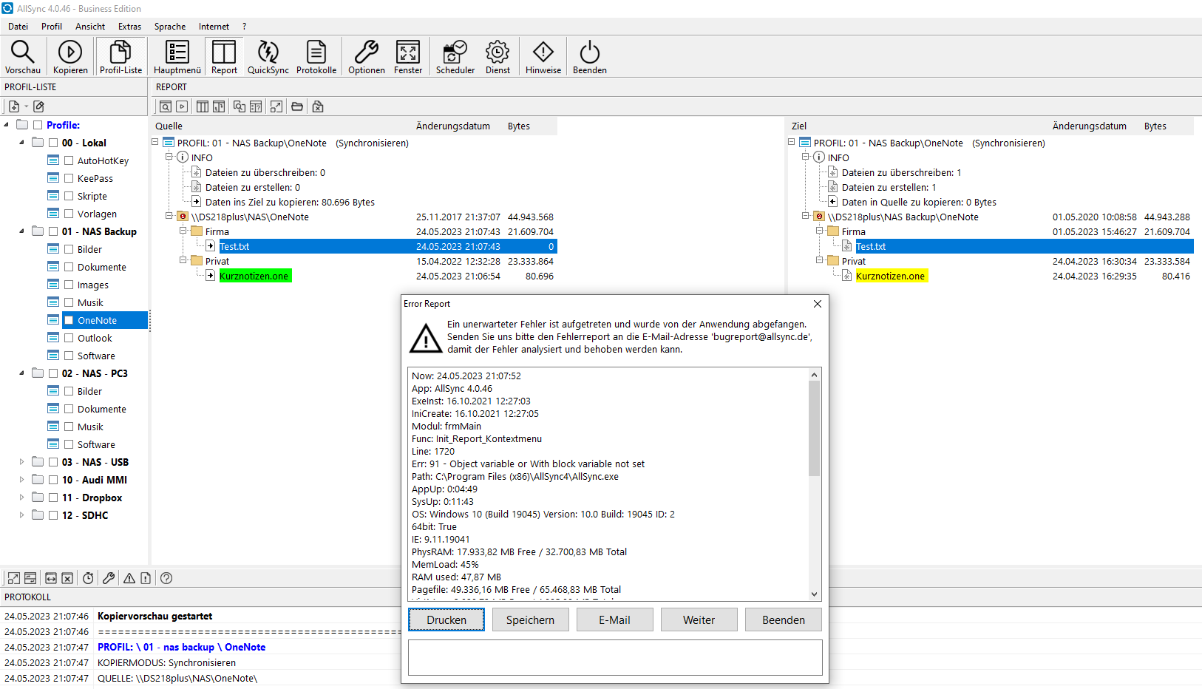Screen dimensions: 1202x689
Task: Open the Extras menu
Action: [x=129, y=27]
